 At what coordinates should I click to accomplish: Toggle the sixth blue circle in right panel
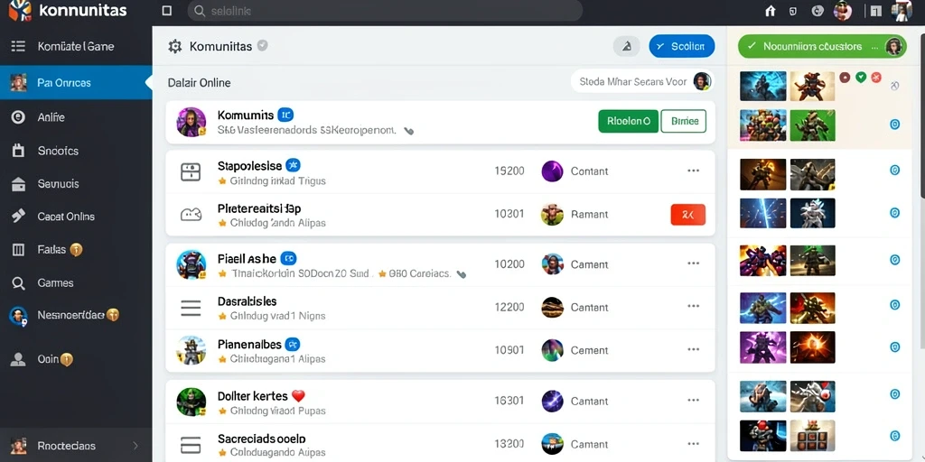click(x=895, y=347)
